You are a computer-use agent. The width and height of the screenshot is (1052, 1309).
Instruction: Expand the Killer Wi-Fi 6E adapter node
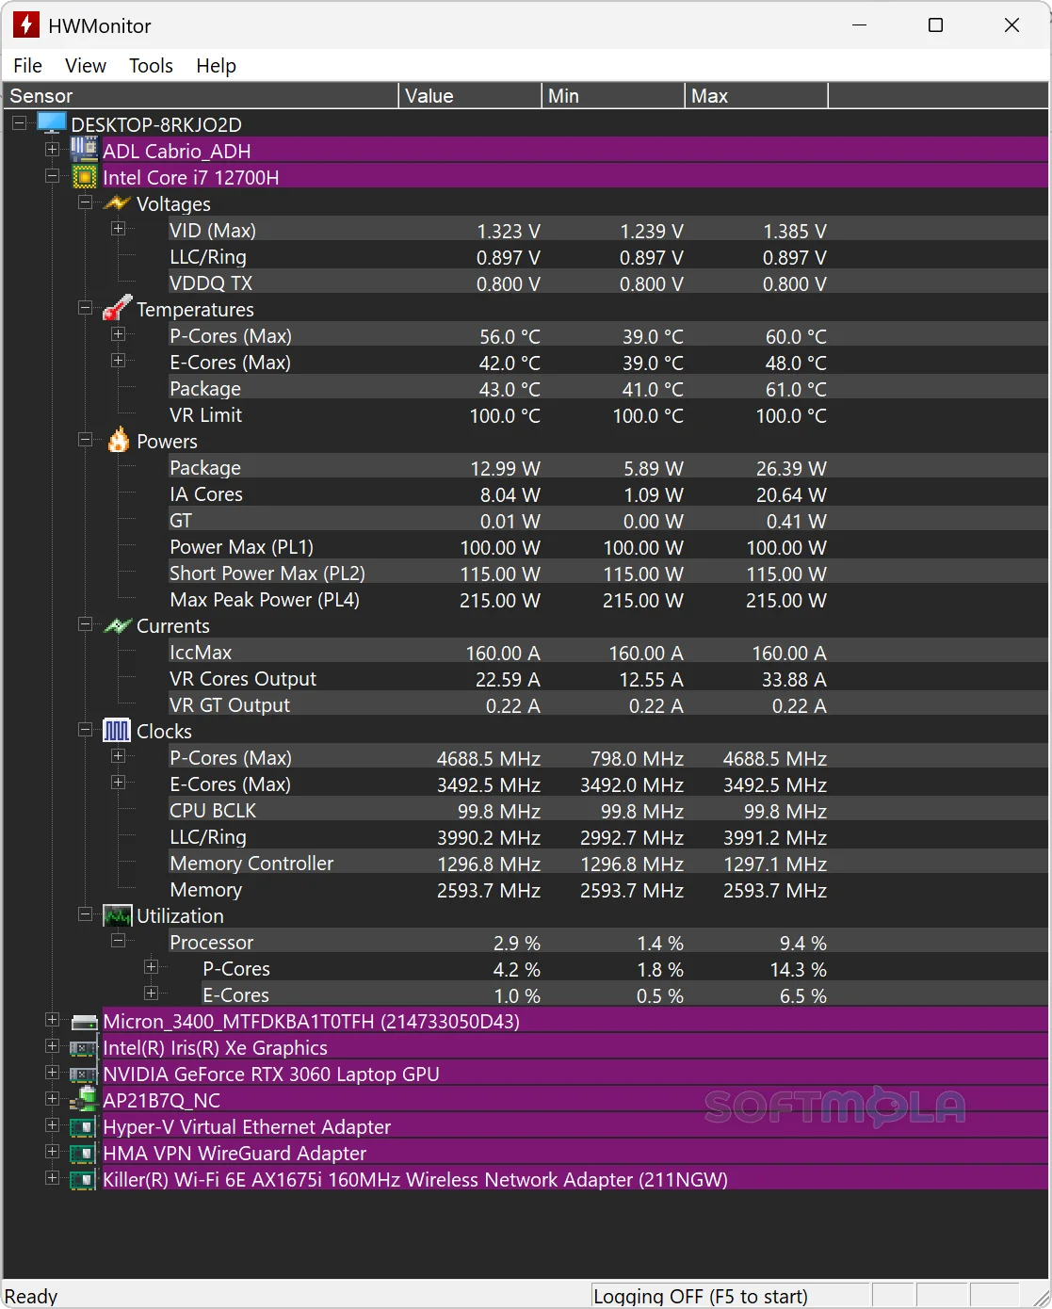(x=52, y=1178)
